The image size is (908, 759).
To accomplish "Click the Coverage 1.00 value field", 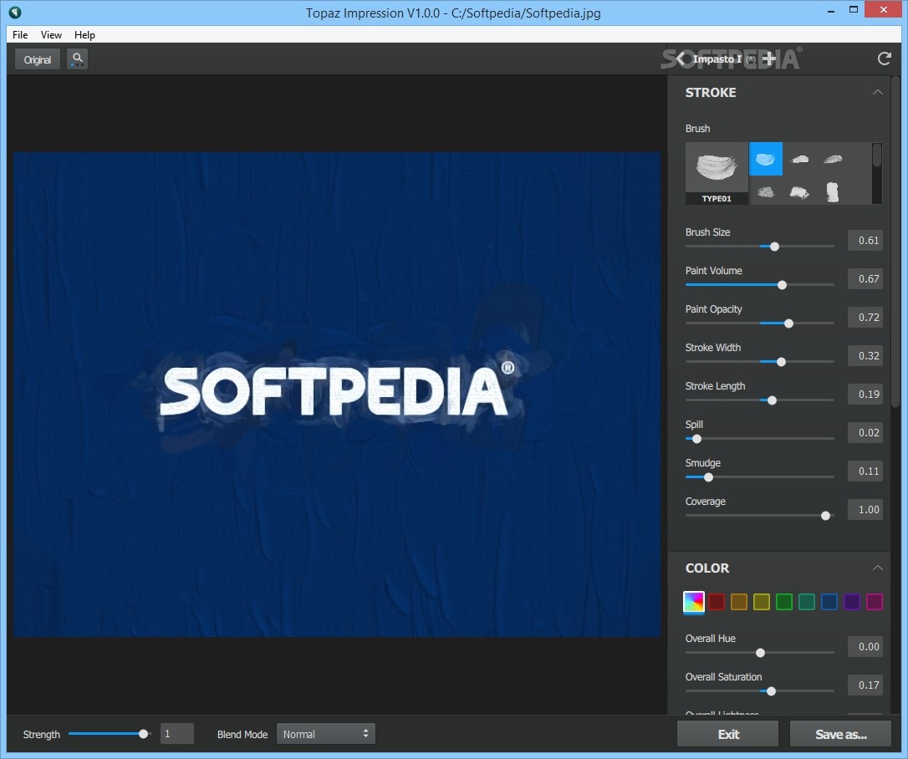I will pyautogui.click(x=865, y=509).
